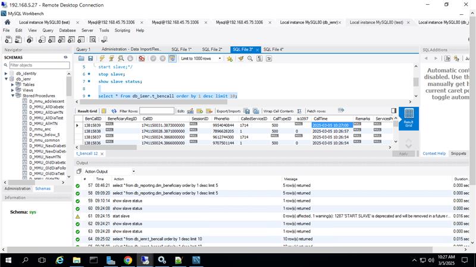Select the Result Grid view button
The width and height of the screenshot is (476, 267).
409,119
